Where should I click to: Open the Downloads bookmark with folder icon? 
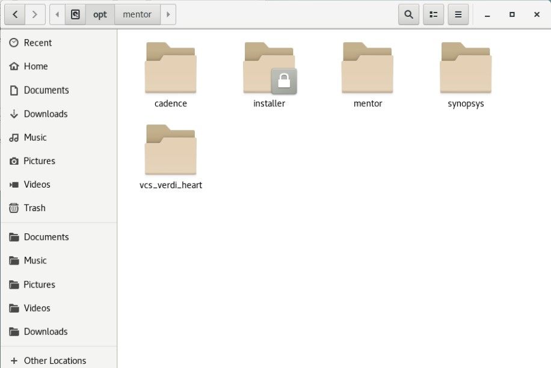(x=59, y=331)
